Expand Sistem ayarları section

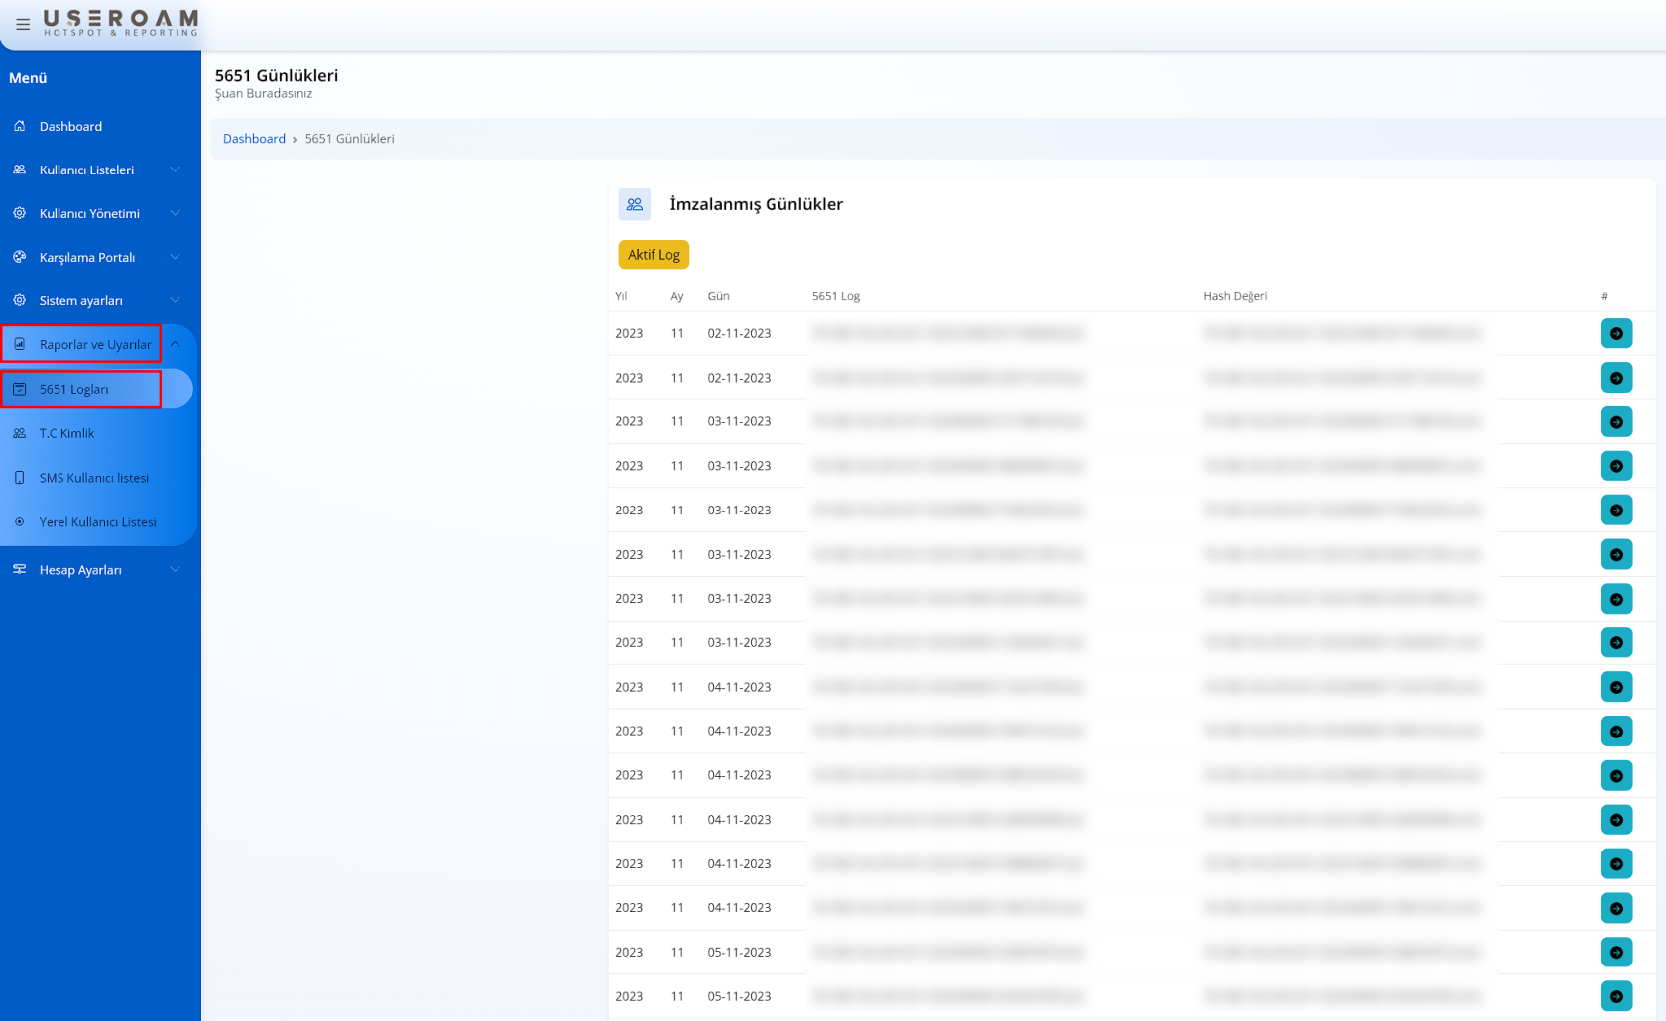(x=175, y=300)
